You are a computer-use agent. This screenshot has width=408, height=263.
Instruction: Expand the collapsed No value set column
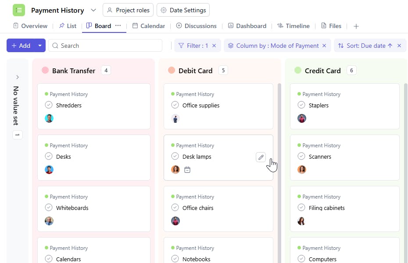point(18,77)
